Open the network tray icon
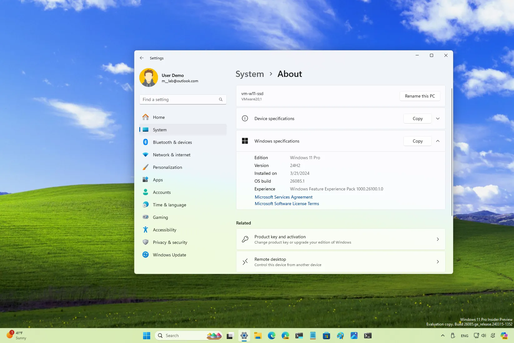 tap(476, 335)
